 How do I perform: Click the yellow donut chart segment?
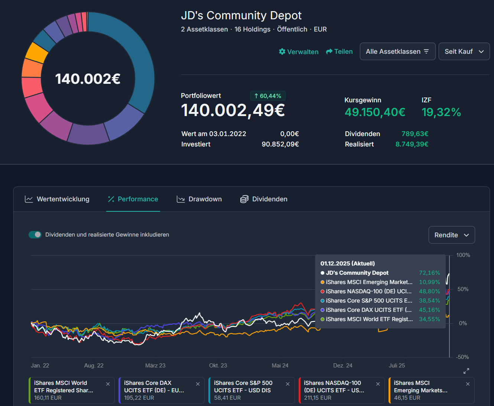pyautogui.click(x=36, y=53)
